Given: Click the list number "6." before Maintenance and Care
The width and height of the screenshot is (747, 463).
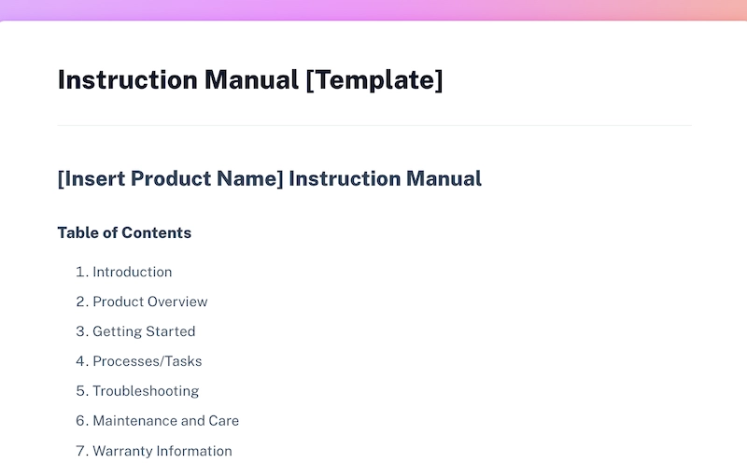Looking at the screenshot, I should 80,421.
